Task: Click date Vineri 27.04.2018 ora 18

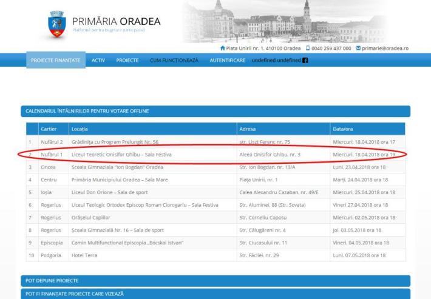Action: pos(361,205)
